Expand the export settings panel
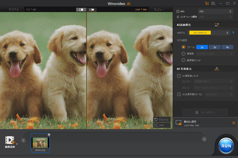The width and height of the screenshot is (238, 158). click(233, 123)
